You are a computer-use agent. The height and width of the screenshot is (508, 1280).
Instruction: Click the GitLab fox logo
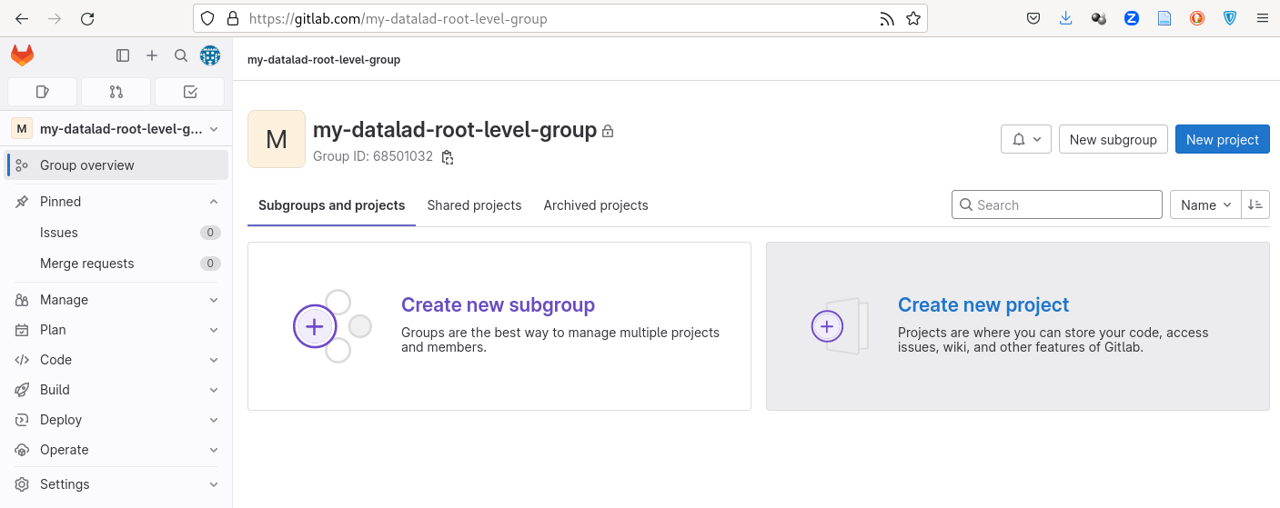(22, 56)
